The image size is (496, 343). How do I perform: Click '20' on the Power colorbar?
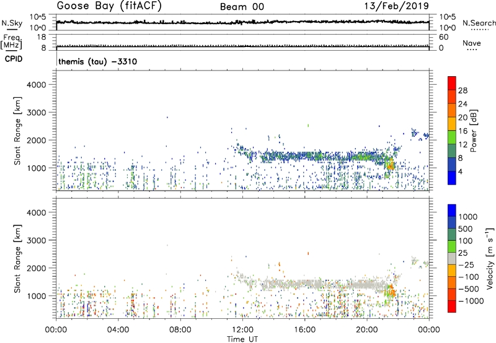tap(463, 118)
